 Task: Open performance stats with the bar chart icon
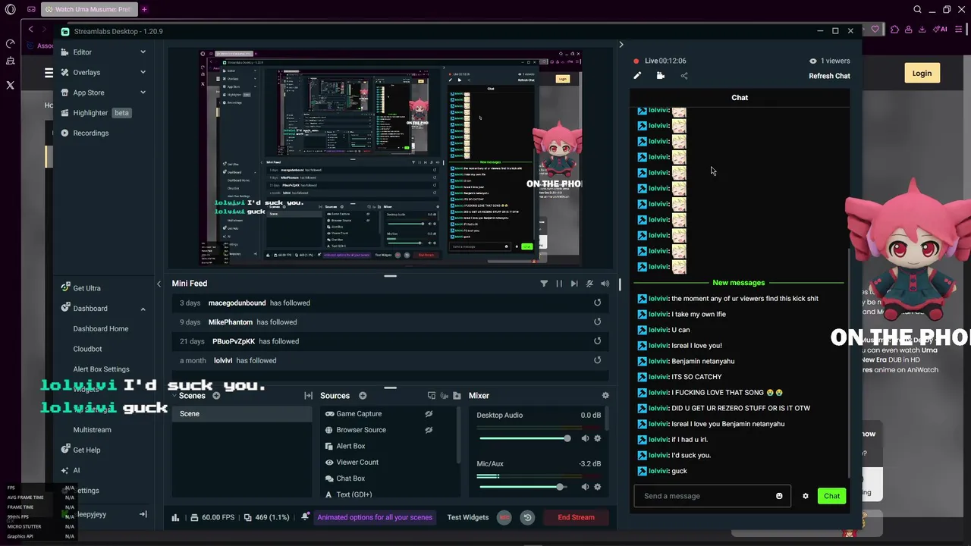(x=175, y=517)
